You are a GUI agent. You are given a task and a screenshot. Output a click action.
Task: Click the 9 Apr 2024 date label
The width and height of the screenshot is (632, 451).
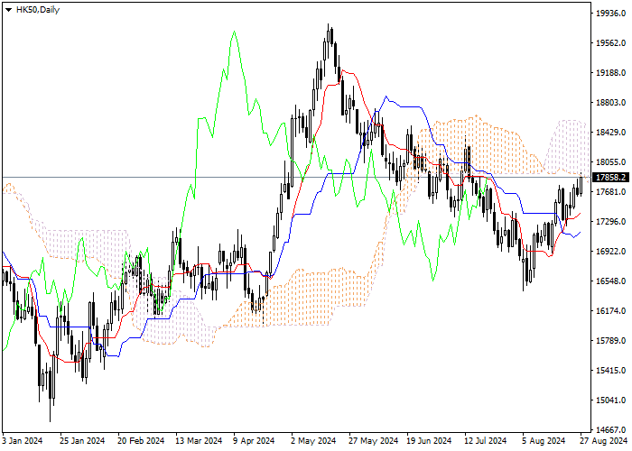point(254,441)
